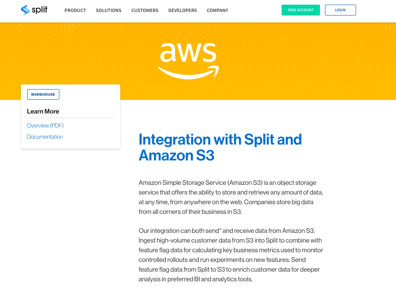Click the AWS letters in the banner

tap(188, 52)
